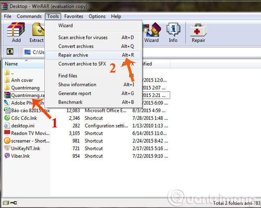Select Benchmark menu entry
The height and width of the screenshot is (208, 261).
tap(93, 102)
